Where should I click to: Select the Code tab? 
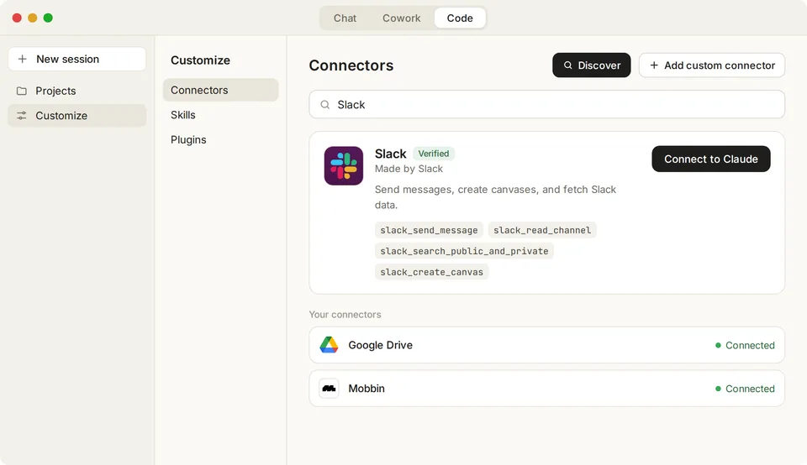(460, 18)
